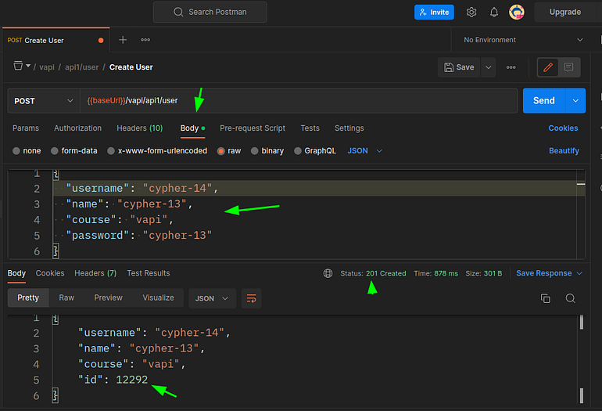Expand the Send button arrow
Screen dimensions: 602x411
click(x=575, y=101)
